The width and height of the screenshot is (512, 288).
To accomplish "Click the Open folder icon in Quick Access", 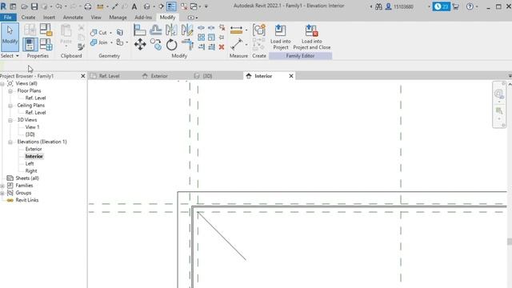I will [x=24, y=6].
